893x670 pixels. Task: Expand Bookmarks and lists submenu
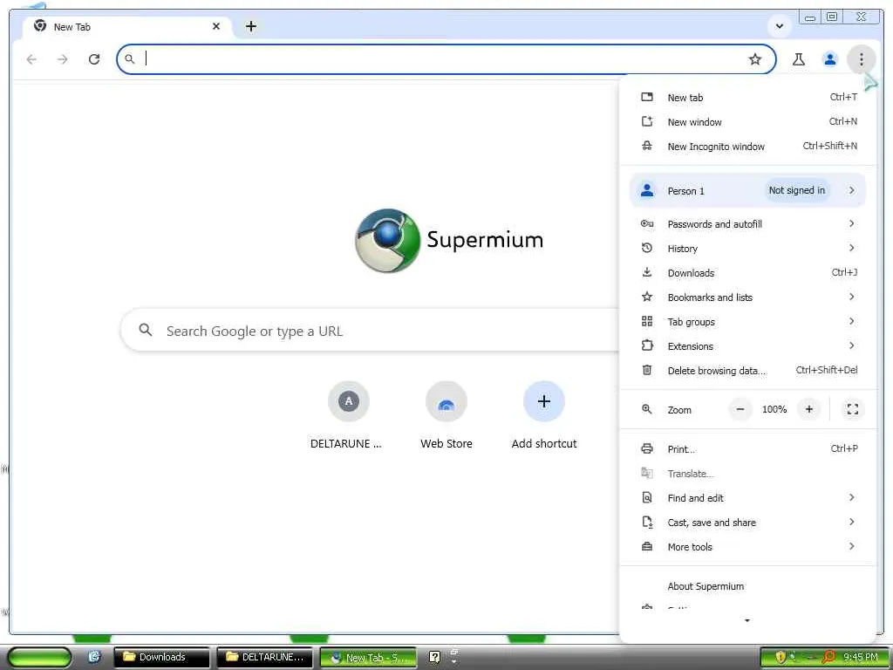pyautogui.click(x=748, y=297)
